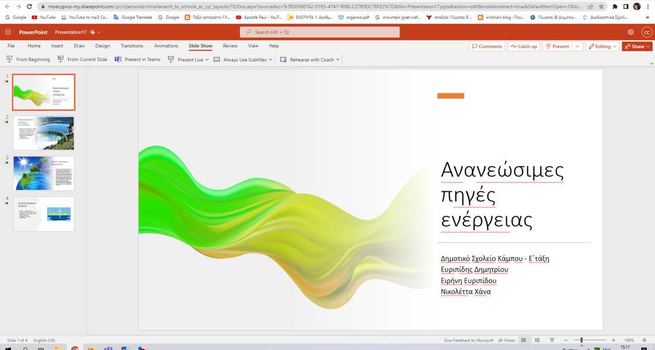Open the settings gear icon
Screen dimensions: 655x350
pos(631,32)
